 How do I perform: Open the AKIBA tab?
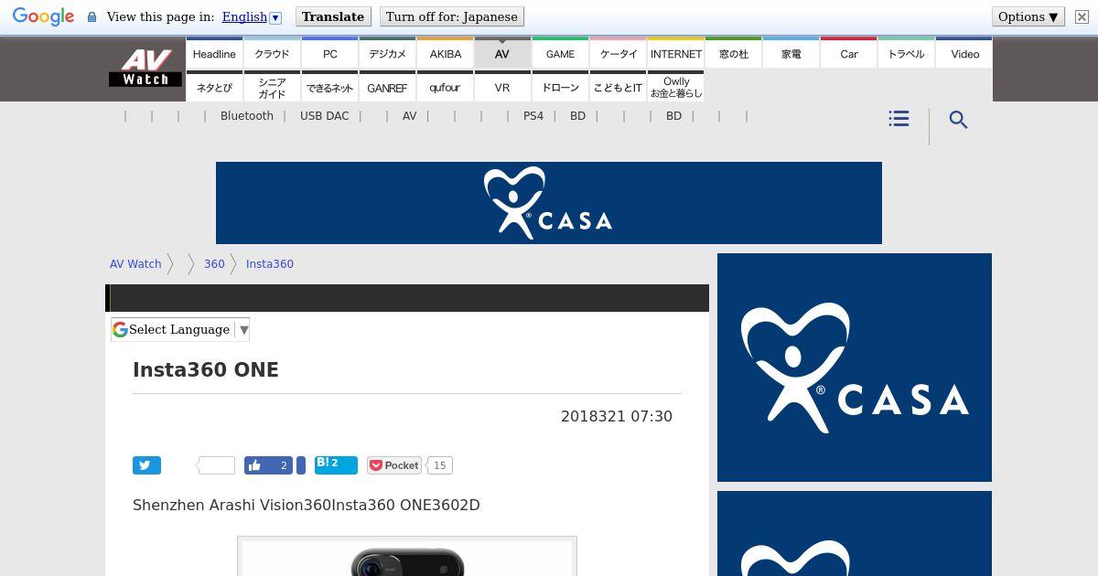pyautogui.click(x=445, y=54)
